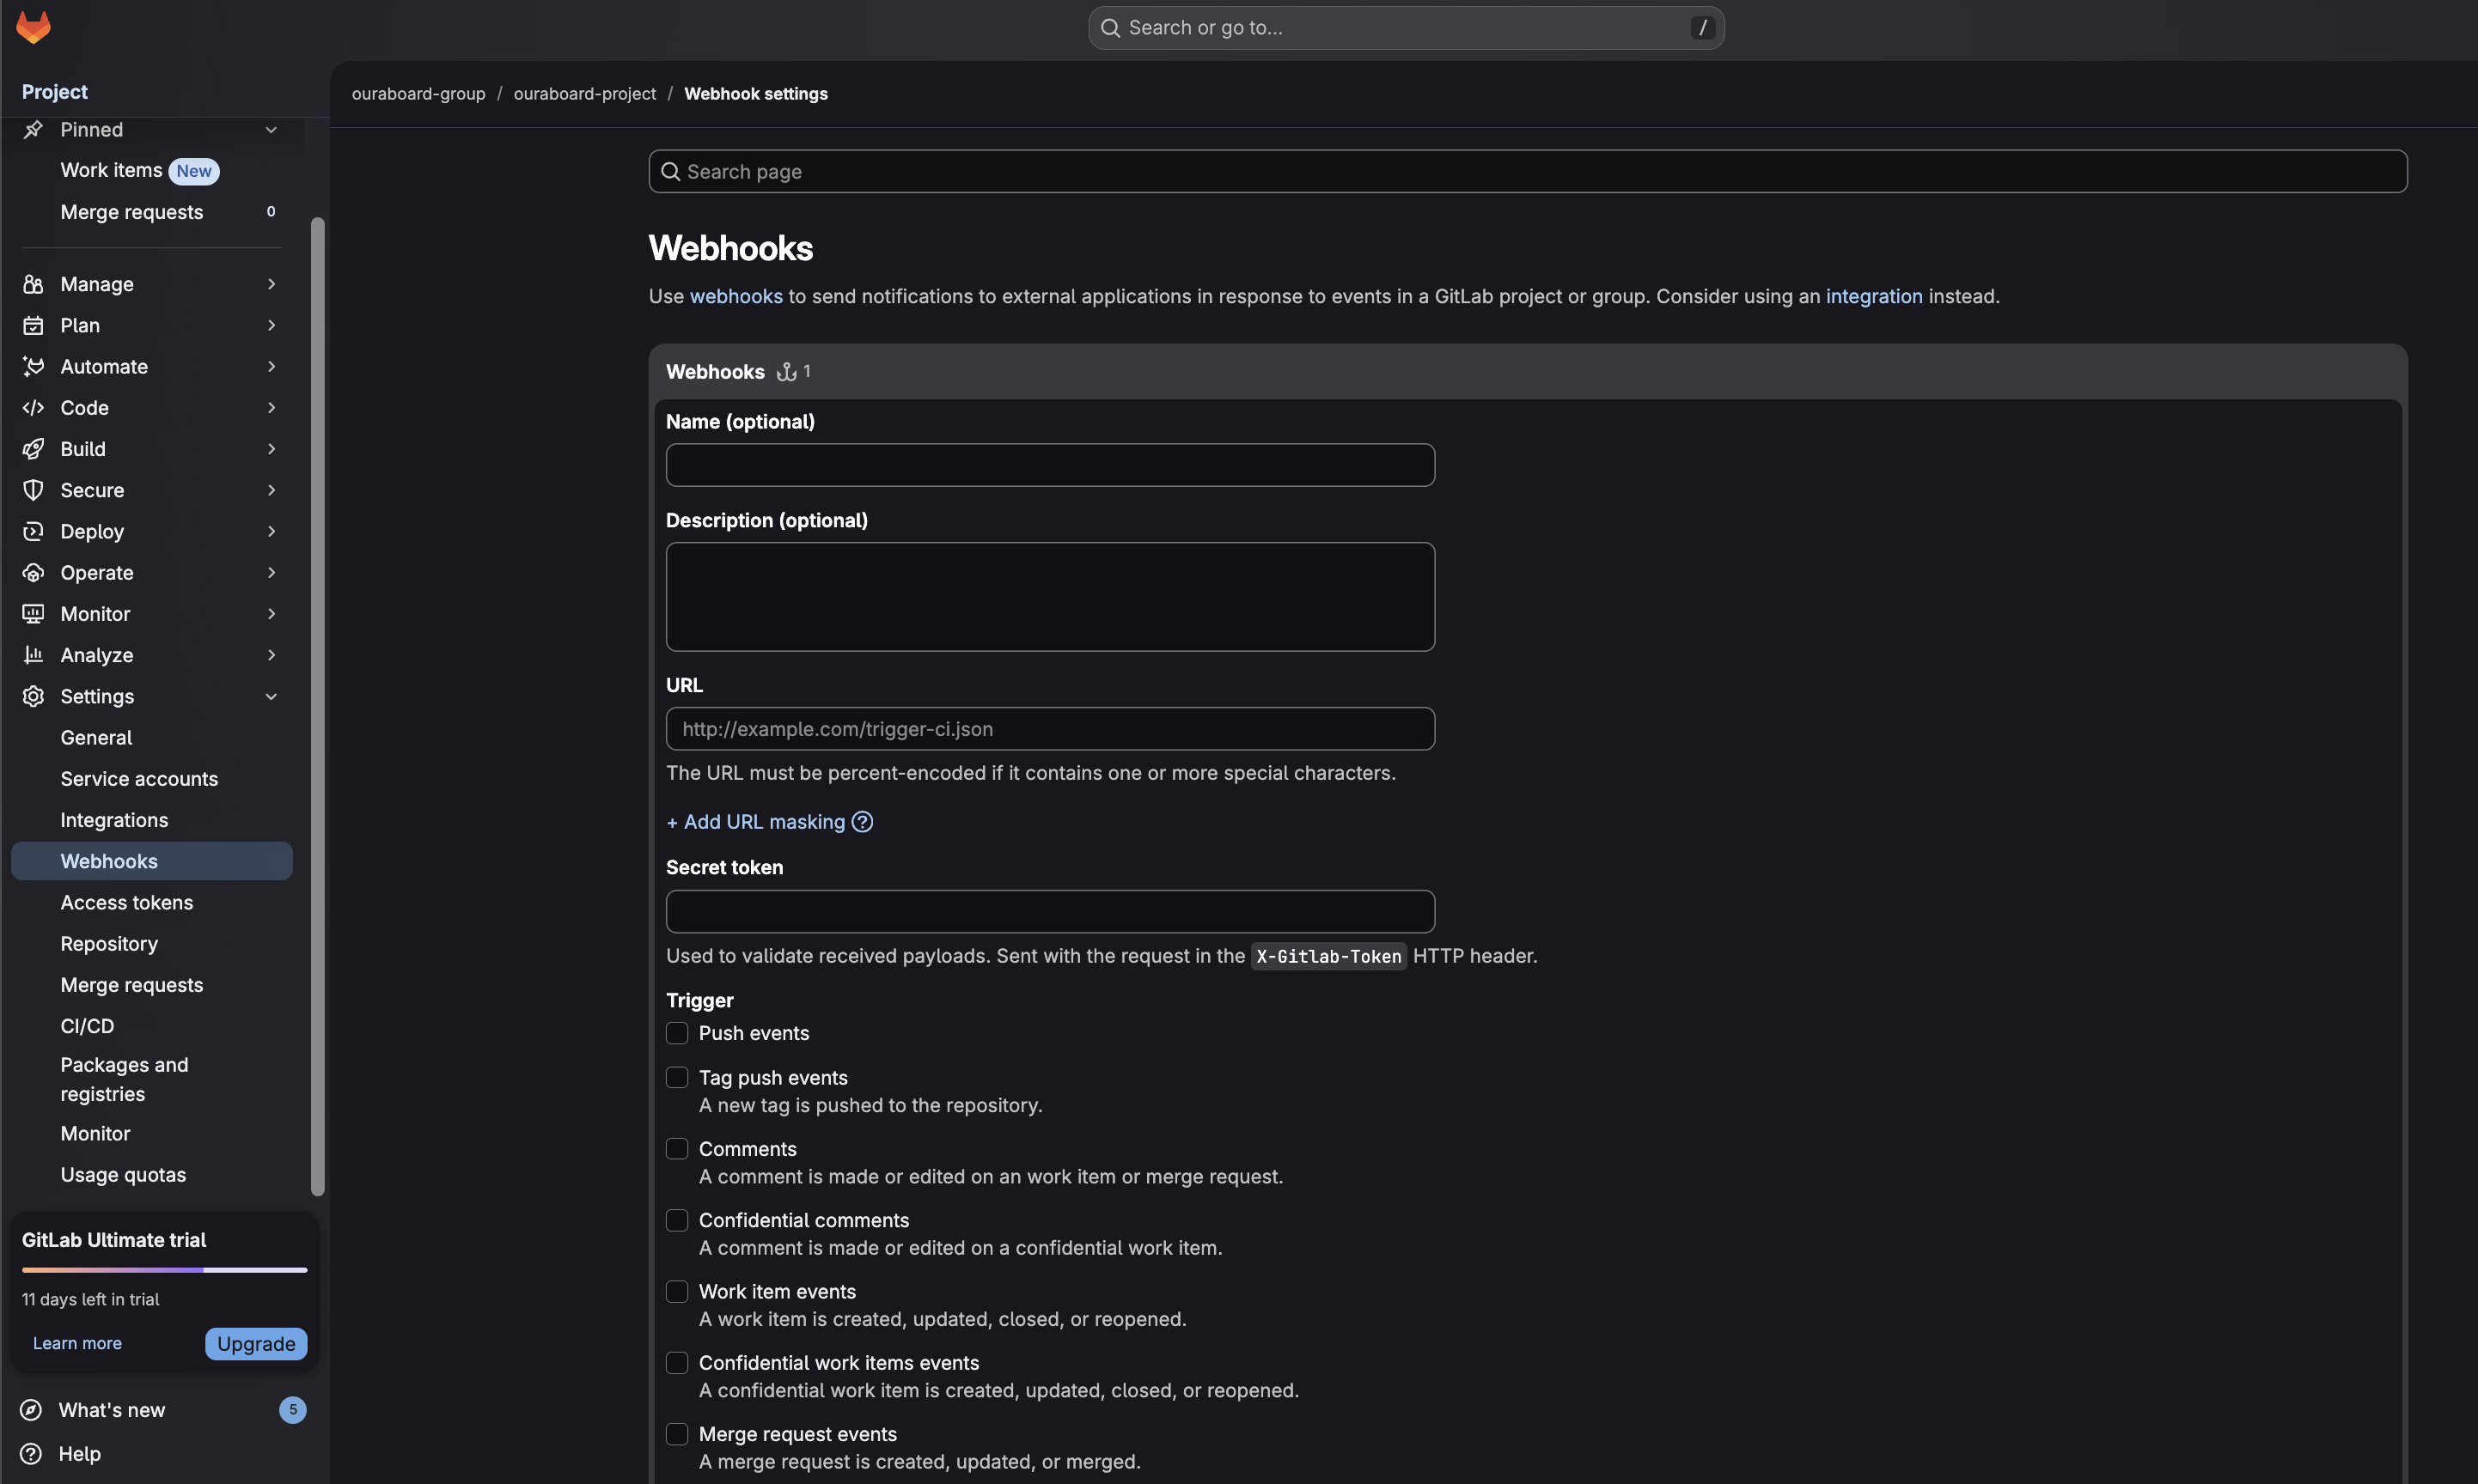The width and height of the screenshot is (2478, 1484).
Task: Click the global search magnifier icon
Action: pyautogui.click(x=1110, y=28)
